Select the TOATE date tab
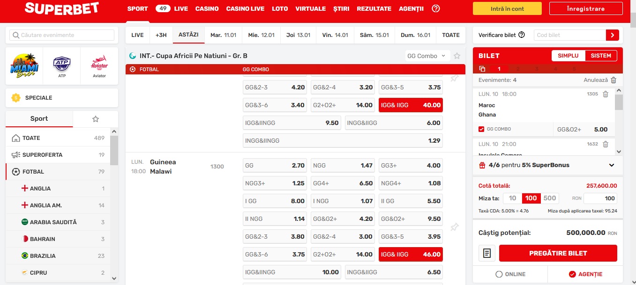636x285 pixels. coord(451,35)
